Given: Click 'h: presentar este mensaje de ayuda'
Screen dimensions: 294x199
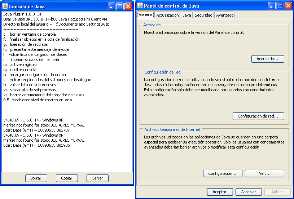Looking at the screenshot, I should point(36,49).
